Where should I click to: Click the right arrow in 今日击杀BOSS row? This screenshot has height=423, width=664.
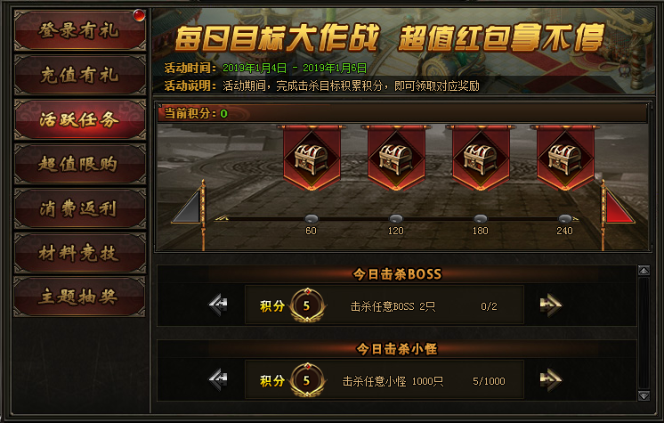[550, 305]
